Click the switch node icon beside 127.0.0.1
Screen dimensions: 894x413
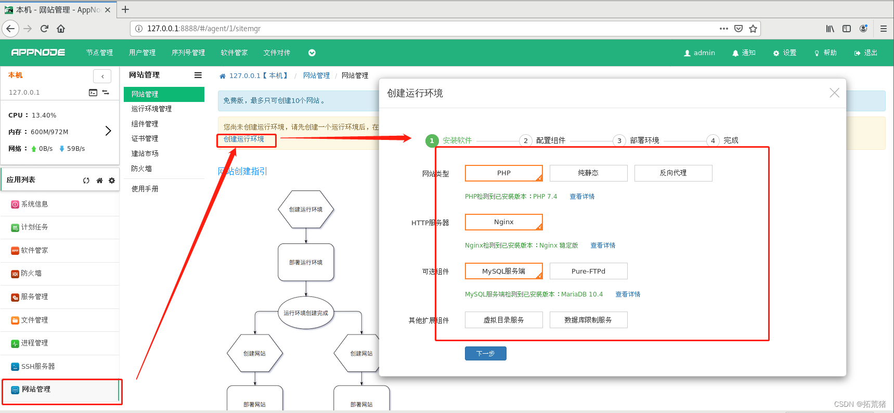(x=106, y=93)
